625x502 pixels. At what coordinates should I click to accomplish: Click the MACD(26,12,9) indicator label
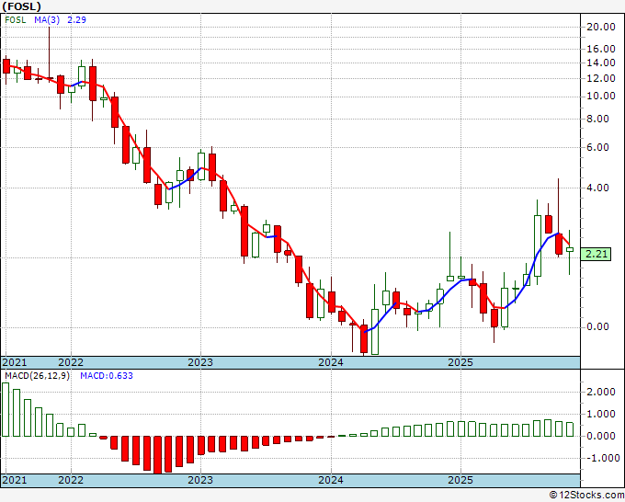(x=37, y=376)
